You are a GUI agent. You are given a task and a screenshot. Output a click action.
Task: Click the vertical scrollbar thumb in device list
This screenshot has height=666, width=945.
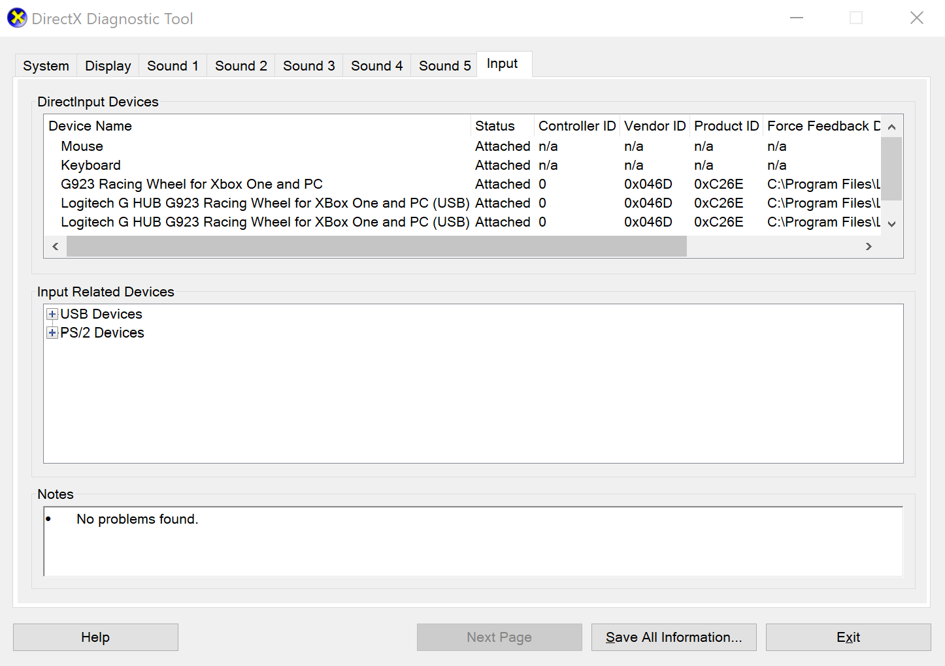(891, 168)
